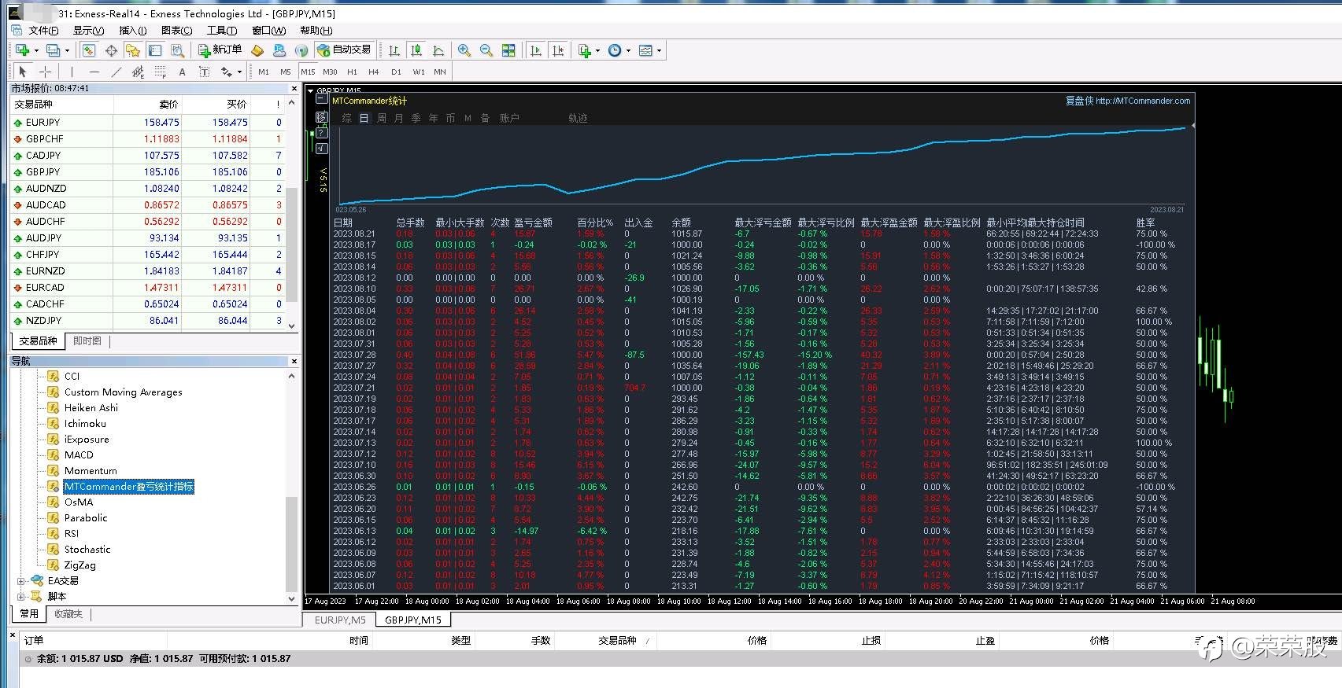Screen dimensions: 1342x688
Task: Switch to line chart icon
Action: [438, 50]
